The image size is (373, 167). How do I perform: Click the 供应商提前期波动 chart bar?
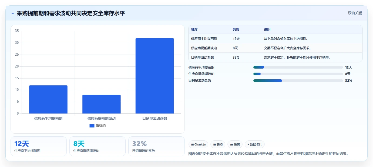pos(102,104)
